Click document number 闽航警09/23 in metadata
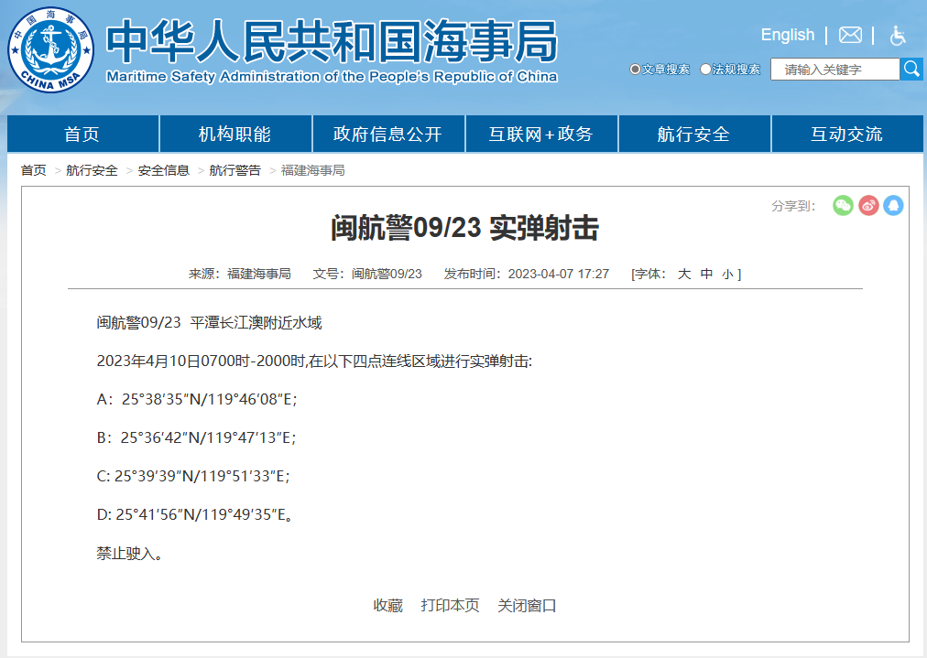 click(387, 274)
